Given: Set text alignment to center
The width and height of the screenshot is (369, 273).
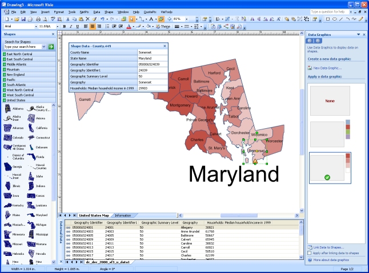Looking at the screenshot, I should [93, 27].
